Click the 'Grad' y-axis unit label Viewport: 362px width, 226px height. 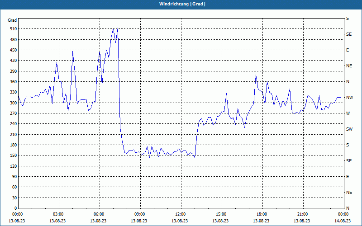(12, 20)
